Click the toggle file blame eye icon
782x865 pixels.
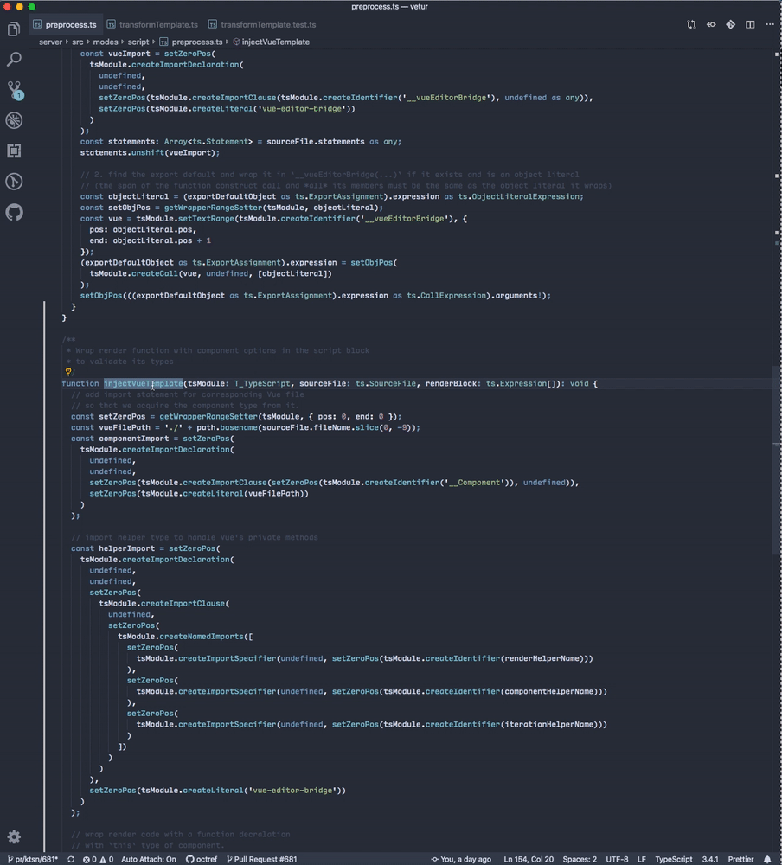click(711, 25)
